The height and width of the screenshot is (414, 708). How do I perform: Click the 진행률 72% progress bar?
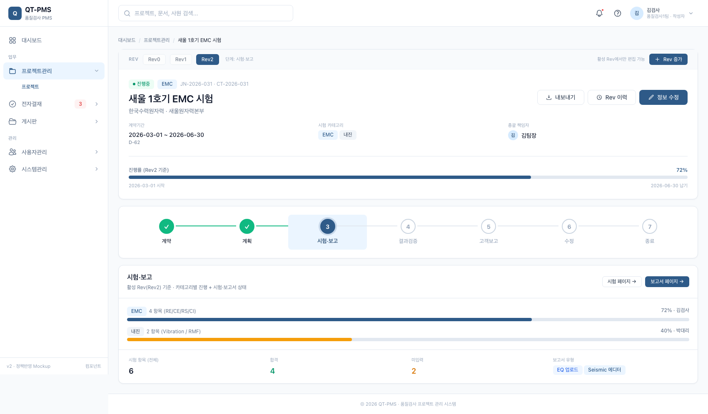[408, 177]
